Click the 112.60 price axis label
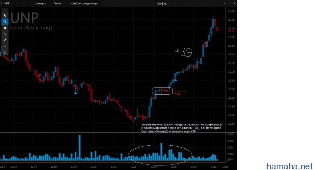This screenshot has height=170, width=316. 231,124
